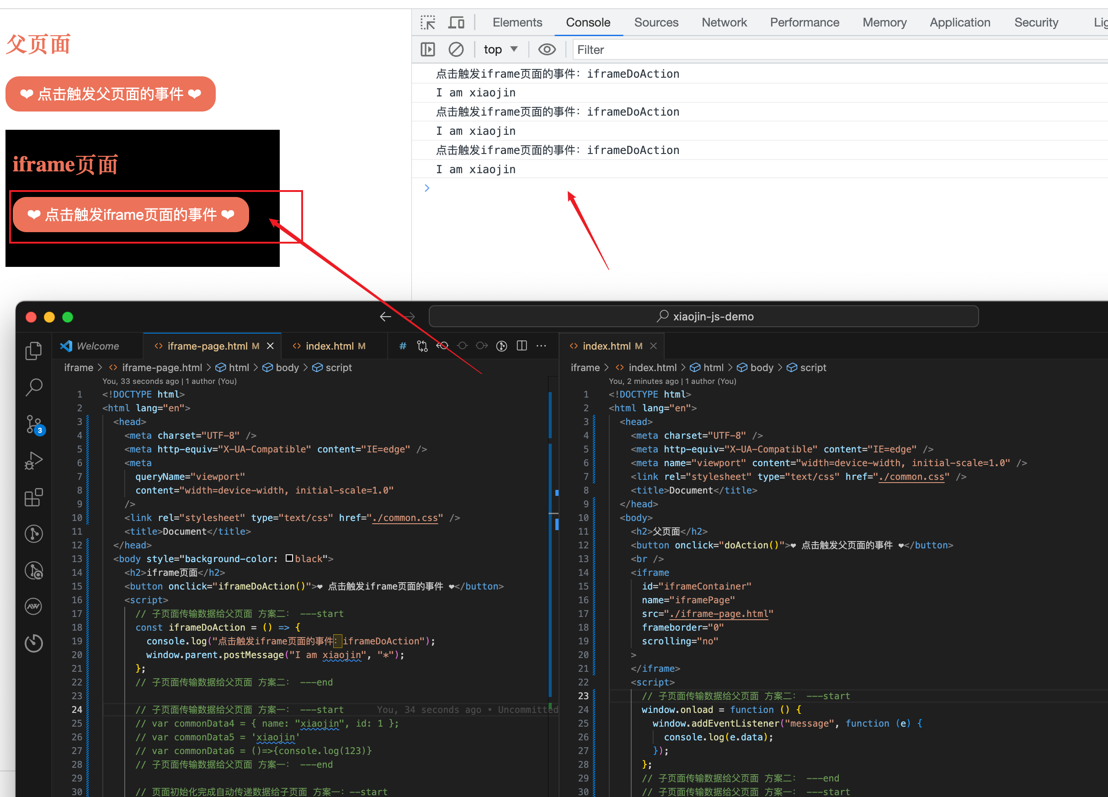Viewport: 1108px width, 797px height.
Task: Toggle the device toolbar icon
Action: point(456,22)
